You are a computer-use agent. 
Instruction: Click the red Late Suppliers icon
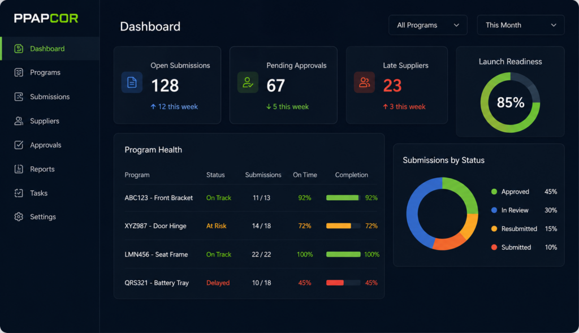point(364,83)
